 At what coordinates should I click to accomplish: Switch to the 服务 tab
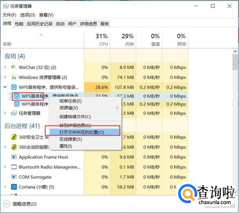[x=105, y=24]
